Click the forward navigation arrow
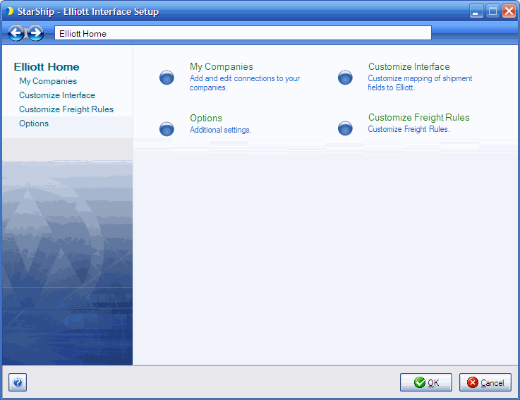520x400 pixels. point(35,33)
